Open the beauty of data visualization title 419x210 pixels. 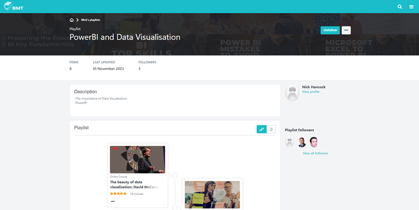(x=134, y=185)
